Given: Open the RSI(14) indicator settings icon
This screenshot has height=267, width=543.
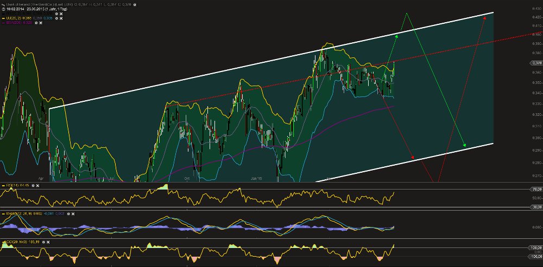Looking at the screenshot, I should tap(33, 185).
